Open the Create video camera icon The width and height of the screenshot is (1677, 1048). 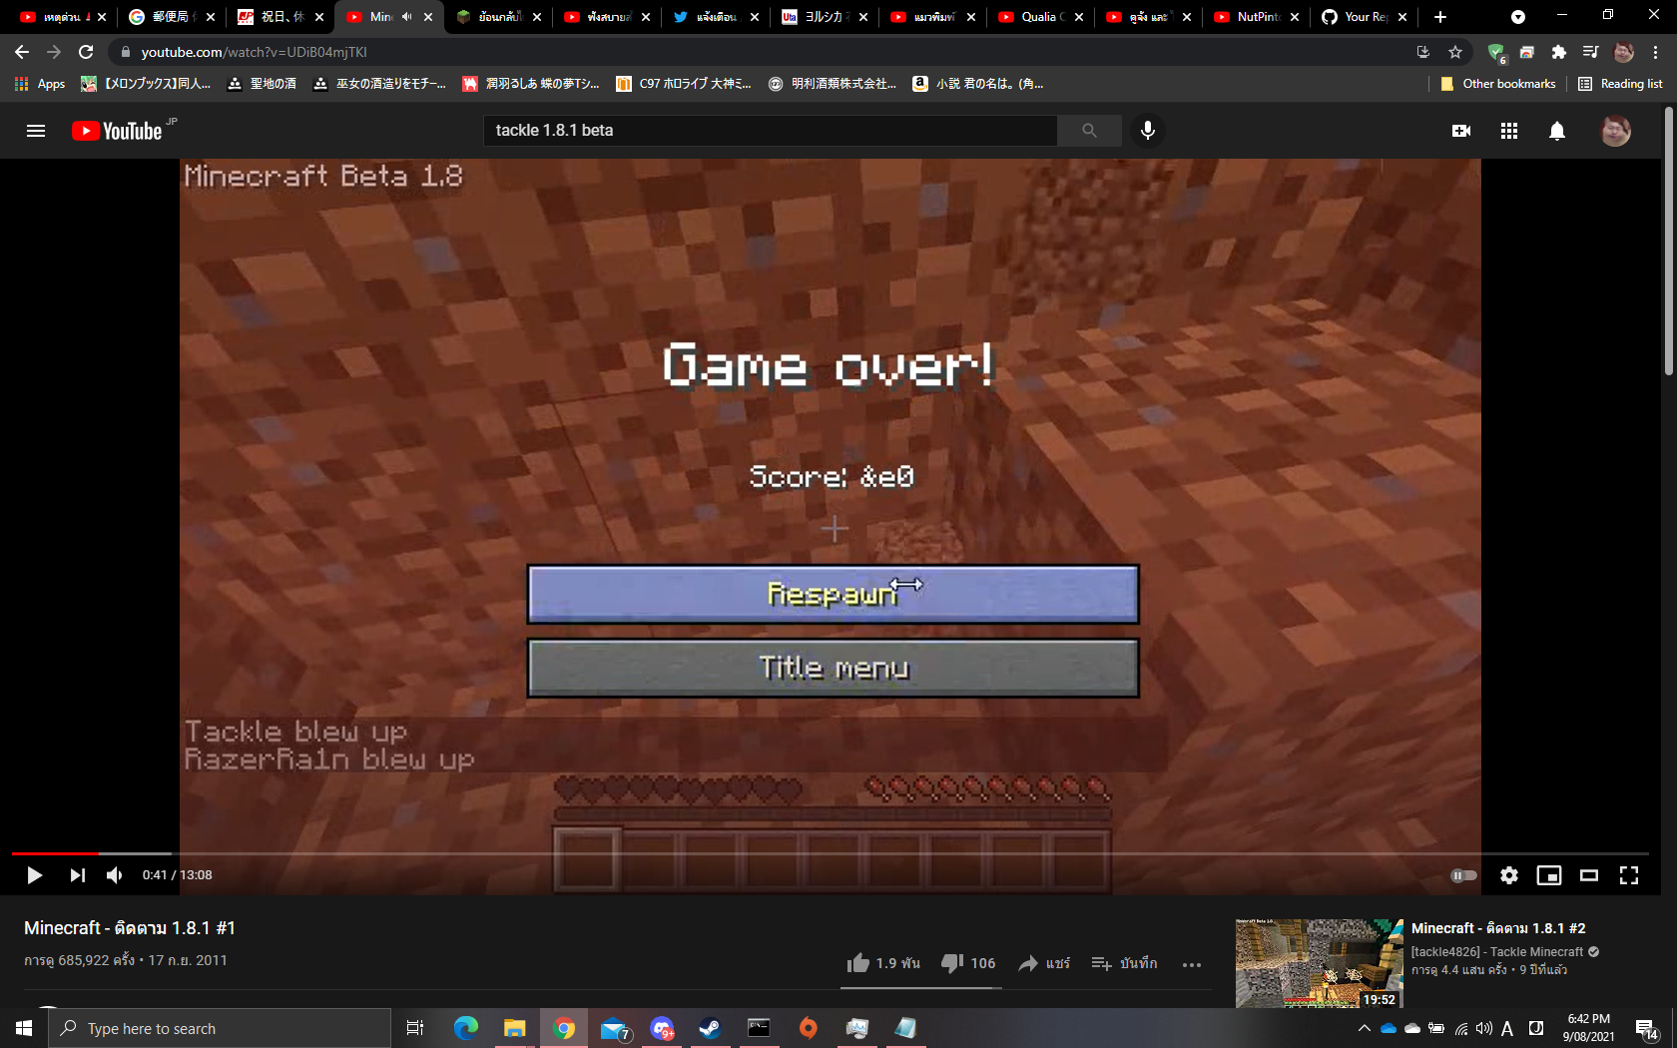pyautogui.click(x=1461, y=131)
